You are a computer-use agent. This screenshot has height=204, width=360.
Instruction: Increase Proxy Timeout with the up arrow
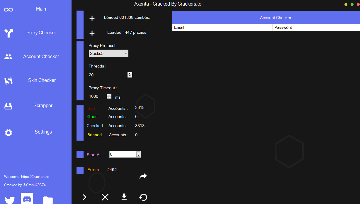(109, 95)
